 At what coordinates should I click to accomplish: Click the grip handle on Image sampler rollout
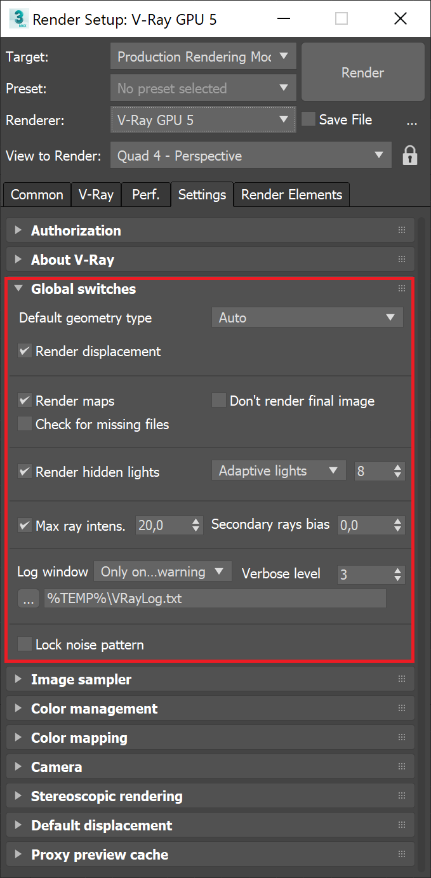pyautogui.click(x=401, y=678)
